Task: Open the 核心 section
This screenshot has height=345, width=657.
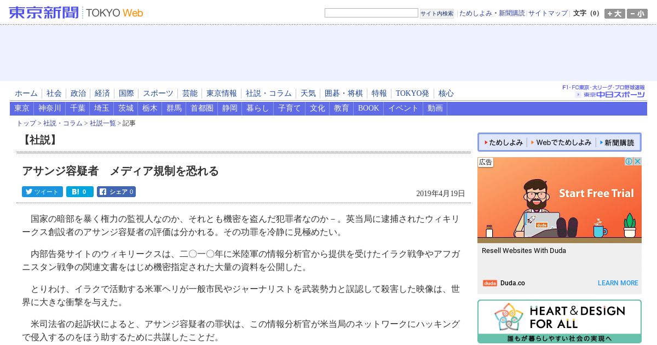Action: point(446,94)
